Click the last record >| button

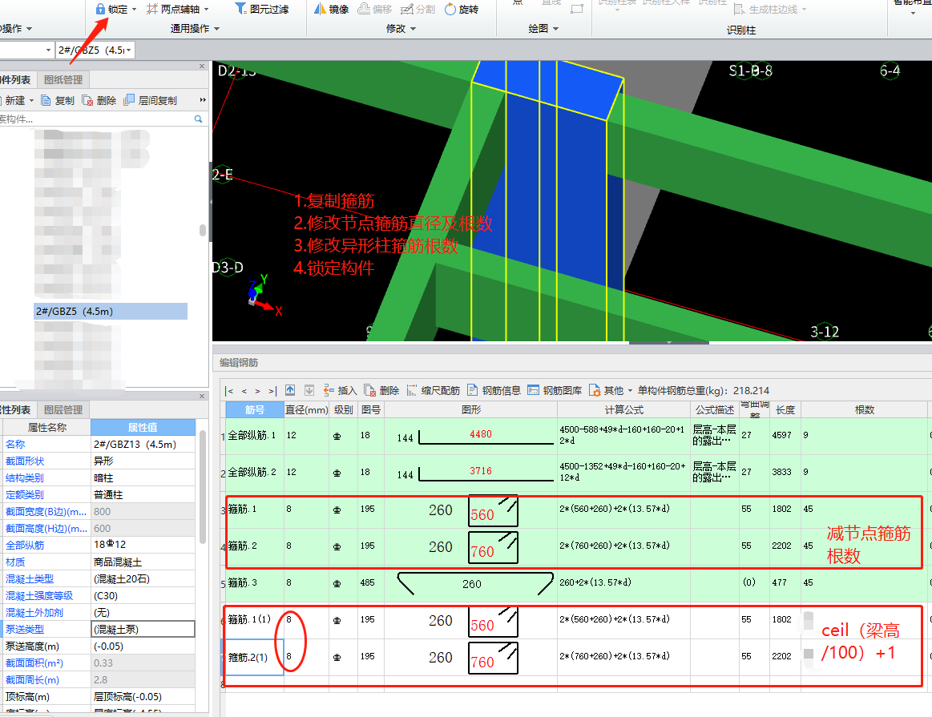272,391
